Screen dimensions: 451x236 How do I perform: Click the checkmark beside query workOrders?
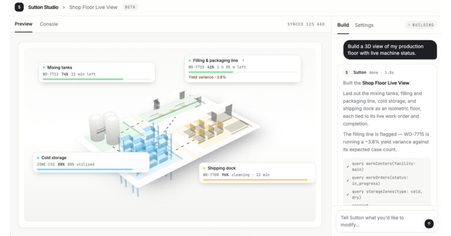pos(348,180)
